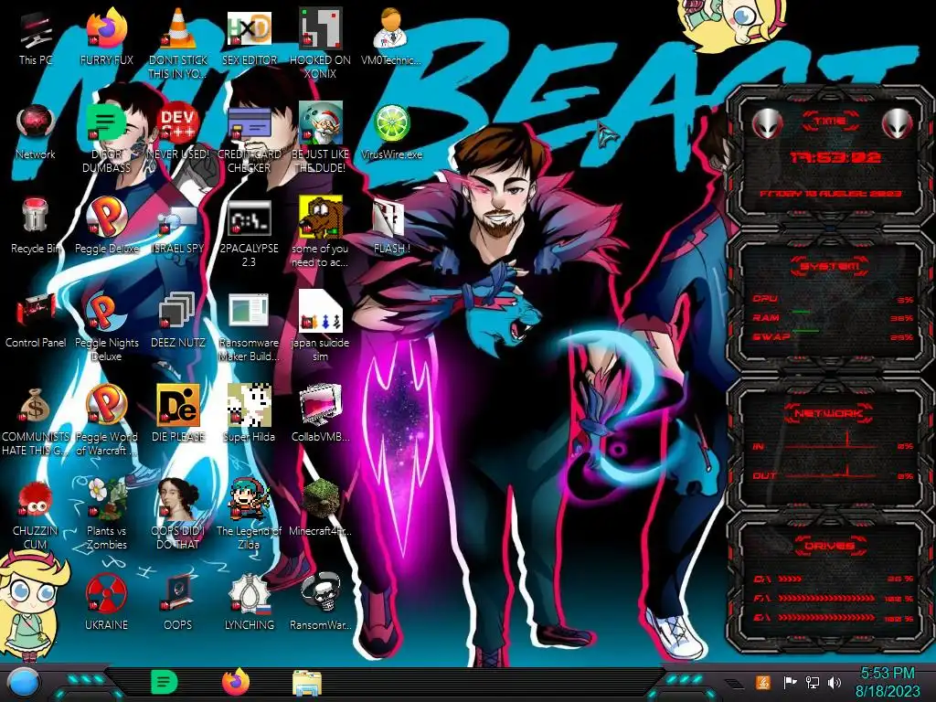Launch the Plants vs Zombies shortcut
Viewport: 936px width, 702px height.
click(x=106, y=515)
